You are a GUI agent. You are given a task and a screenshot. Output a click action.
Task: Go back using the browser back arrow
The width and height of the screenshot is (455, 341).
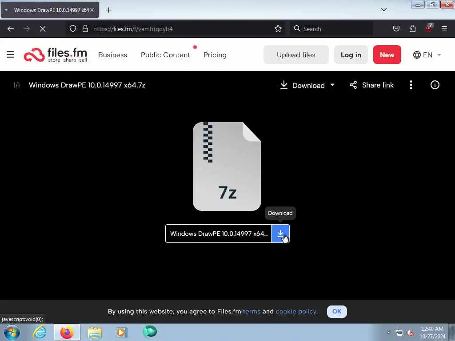[11, 29]
